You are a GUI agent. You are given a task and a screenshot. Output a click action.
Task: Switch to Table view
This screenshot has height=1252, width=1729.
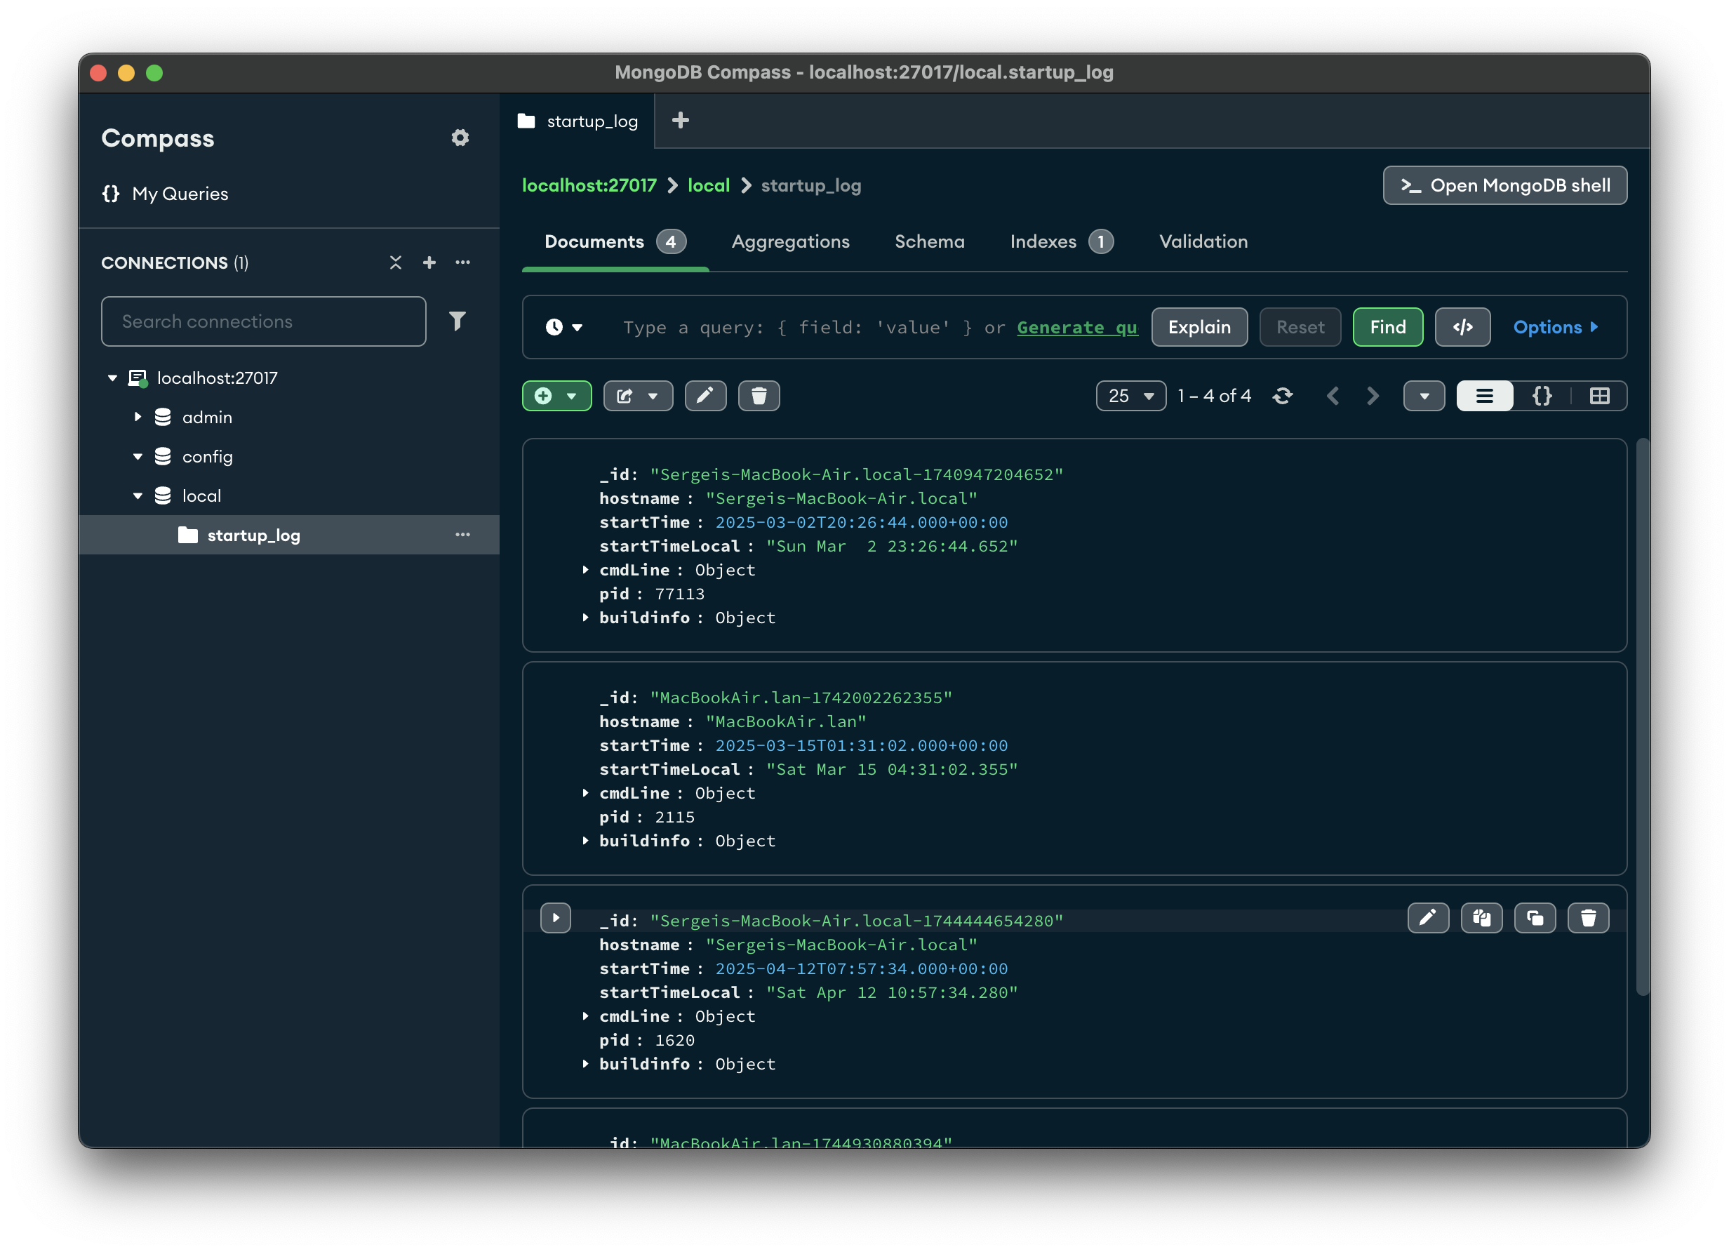coord(1599,396)
